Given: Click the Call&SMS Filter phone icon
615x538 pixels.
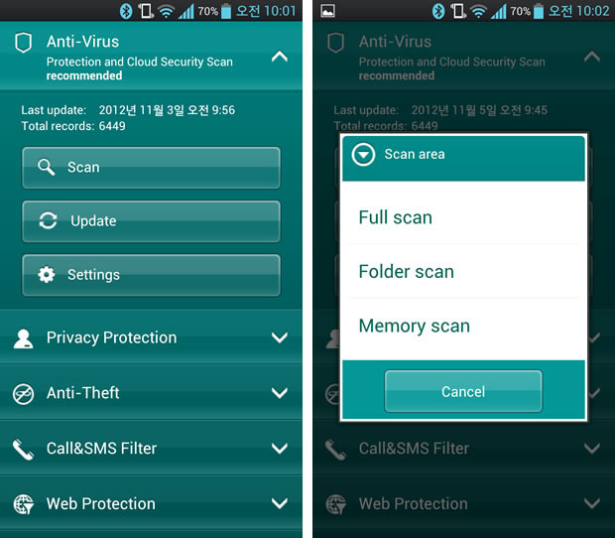Looking at the screenshot, I should point(23,450).
